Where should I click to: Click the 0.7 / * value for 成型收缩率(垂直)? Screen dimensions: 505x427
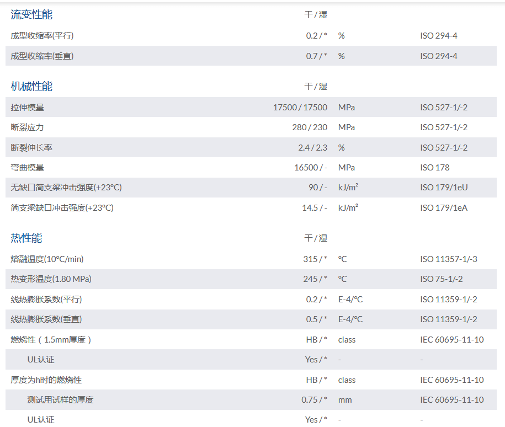tap(316, 56)
